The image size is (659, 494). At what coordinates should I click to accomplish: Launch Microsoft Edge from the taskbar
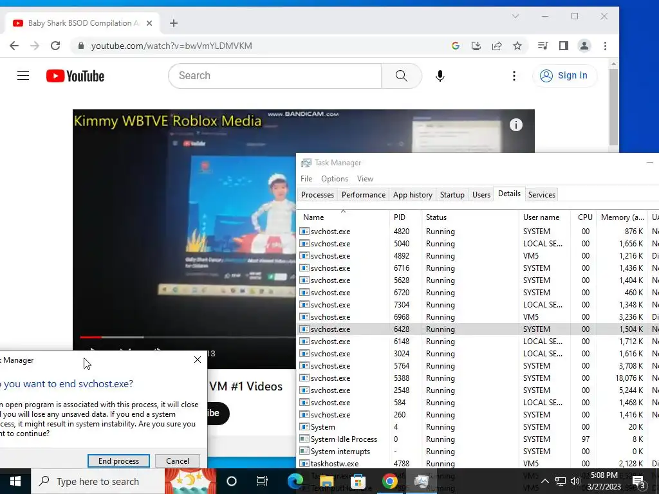click(295, 481)
